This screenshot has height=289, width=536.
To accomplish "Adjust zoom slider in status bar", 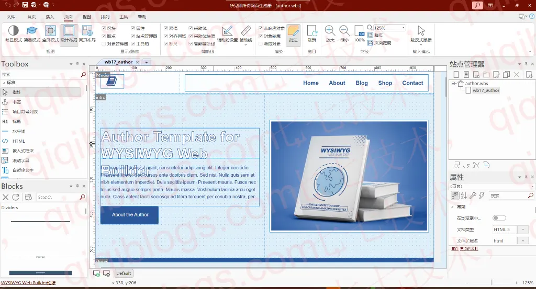I will (492, 283).
